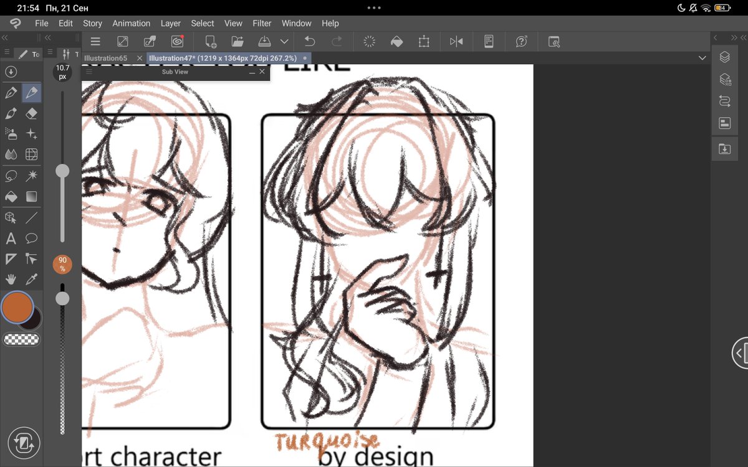
Task: Click the brush size slider handle
Action: [x=62, y=171]
